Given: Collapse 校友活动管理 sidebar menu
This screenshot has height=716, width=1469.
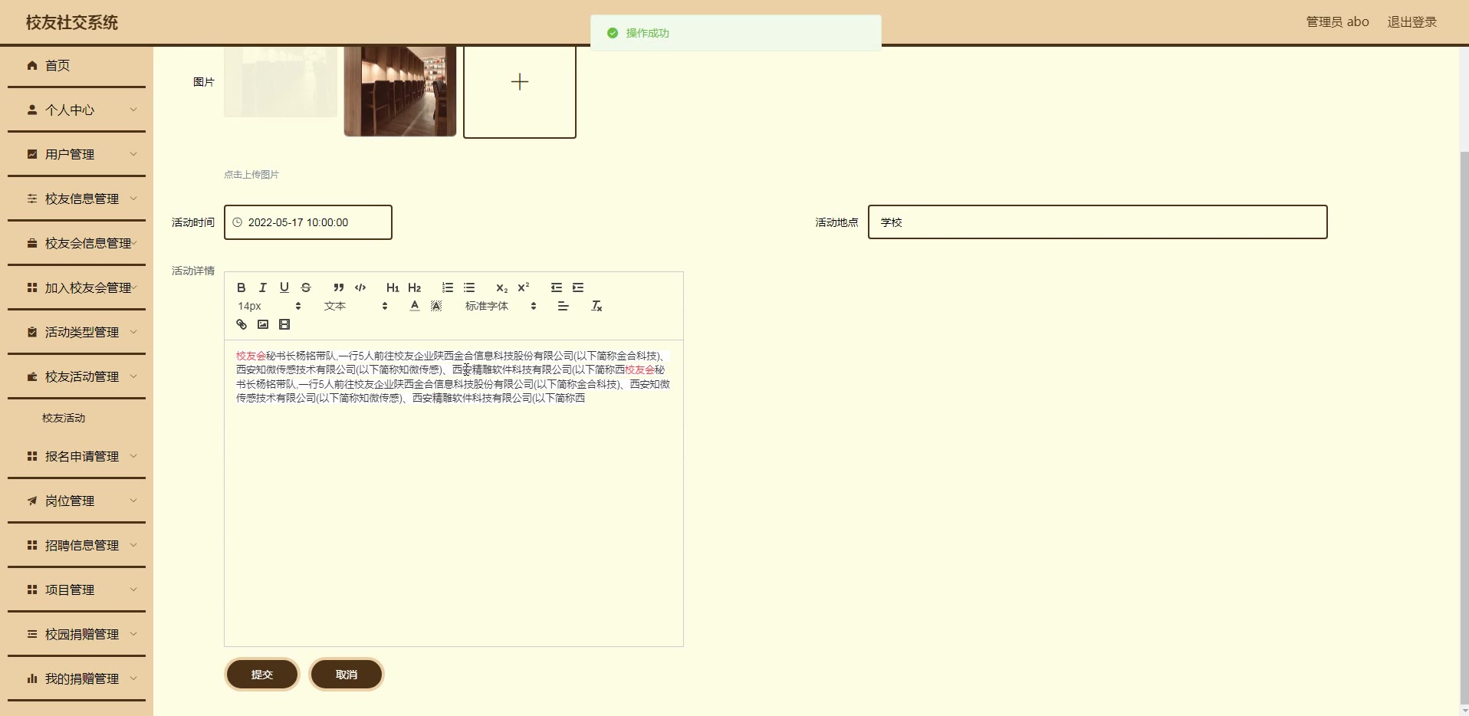Looking at the screenshot, I should pyautogui.click(x=77, y=377).
